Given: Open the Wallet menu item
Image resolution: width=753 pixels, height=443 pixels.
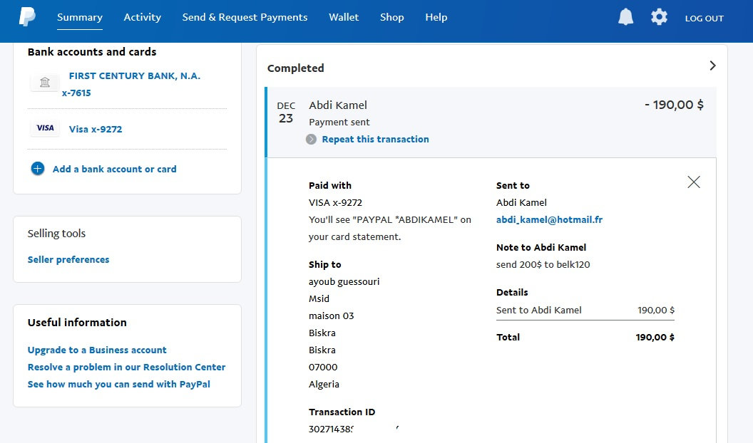Looking at the screenshot, I should 344,17.
